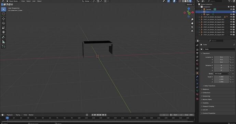Select the Add Cube tool

(x=3, y=47)
